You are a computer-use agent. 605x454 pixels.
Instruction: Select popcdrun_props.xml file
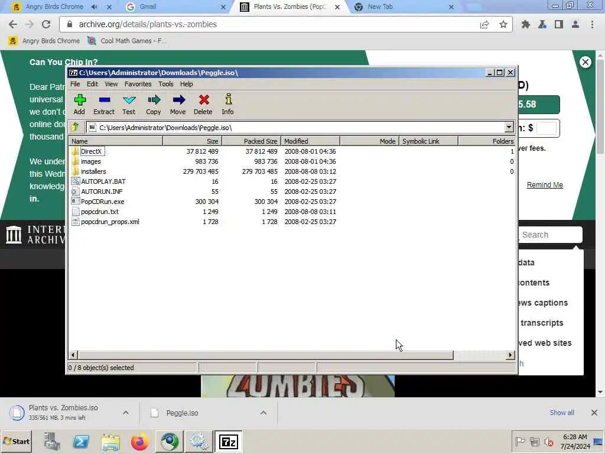coord(110,222)
